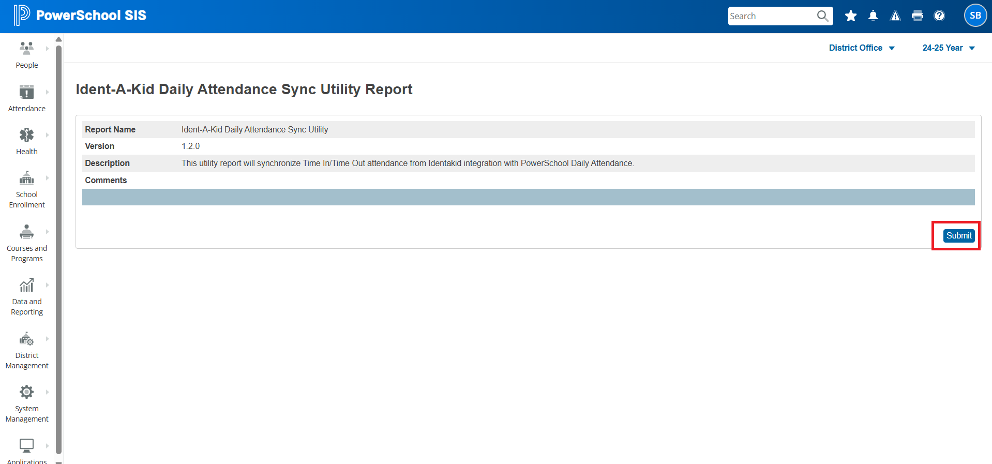
Task: Click the PowerSchool SIS logo
Action: point(80,16)
